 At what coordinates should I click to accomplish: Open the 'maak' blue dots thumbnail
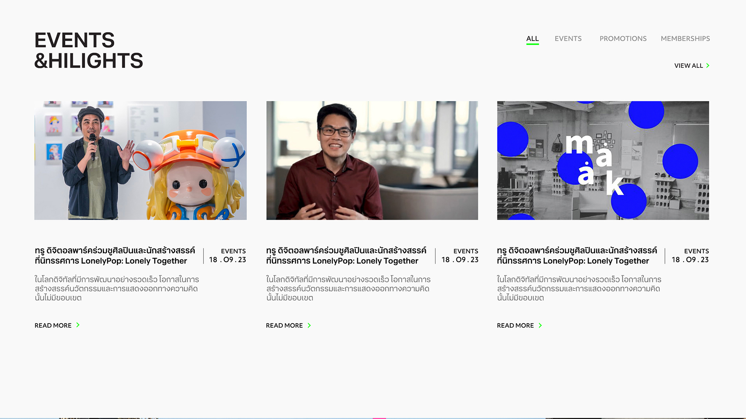pyautogui.click(x=603, y=161)
